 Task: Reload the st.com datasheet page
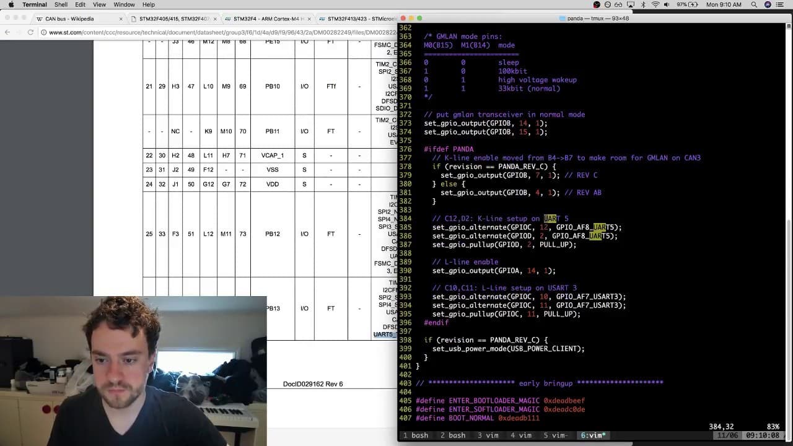[30, 32]
